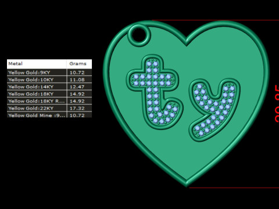Select the Yellow Gold:18KY row

pyautogui.click(x=49, y=94)
